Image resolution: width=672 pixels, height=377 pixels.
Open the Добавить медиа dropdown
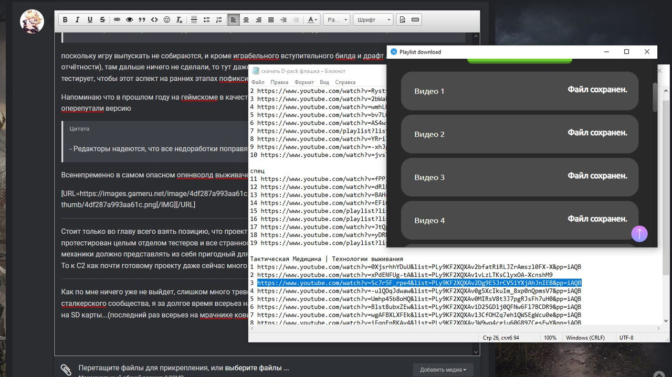click(443, 370)
